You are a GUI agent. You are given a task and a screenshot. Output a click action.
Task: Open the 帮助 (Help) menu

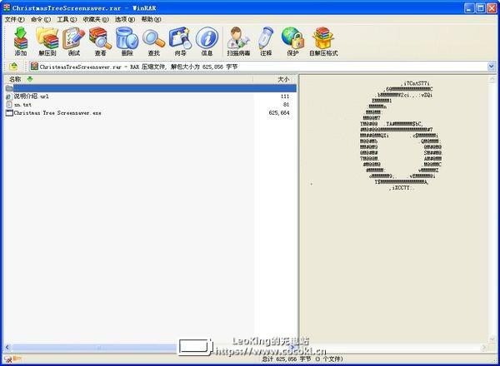click(151, 19)
